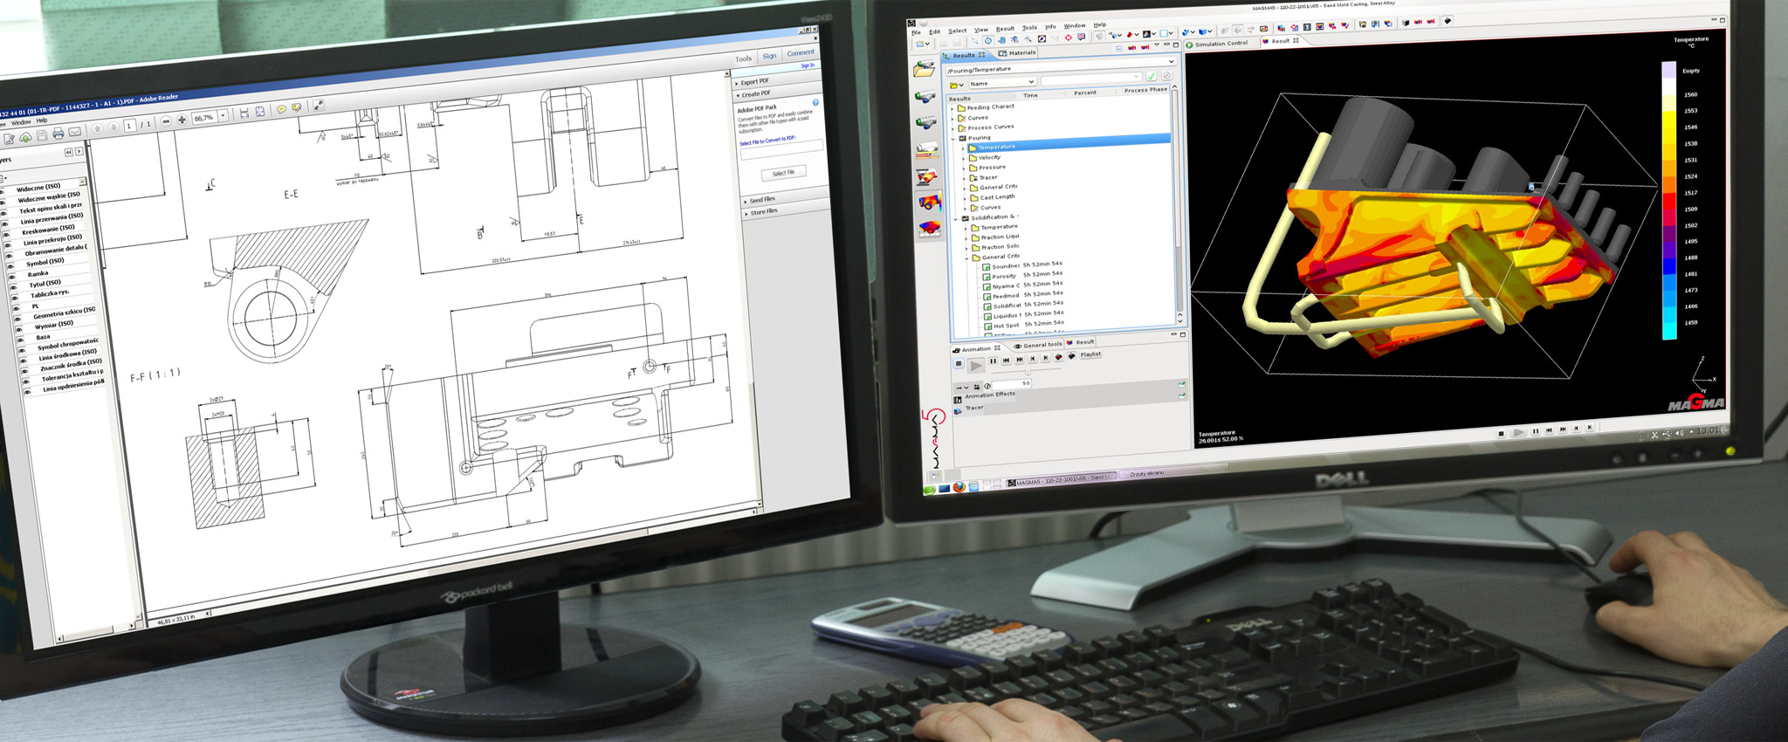Click the read mode arrows icon in Adobe Reader
Image resolution: width=1788 pixels, height=742 pixels.
pyautogui.click(x=319, y=105)
